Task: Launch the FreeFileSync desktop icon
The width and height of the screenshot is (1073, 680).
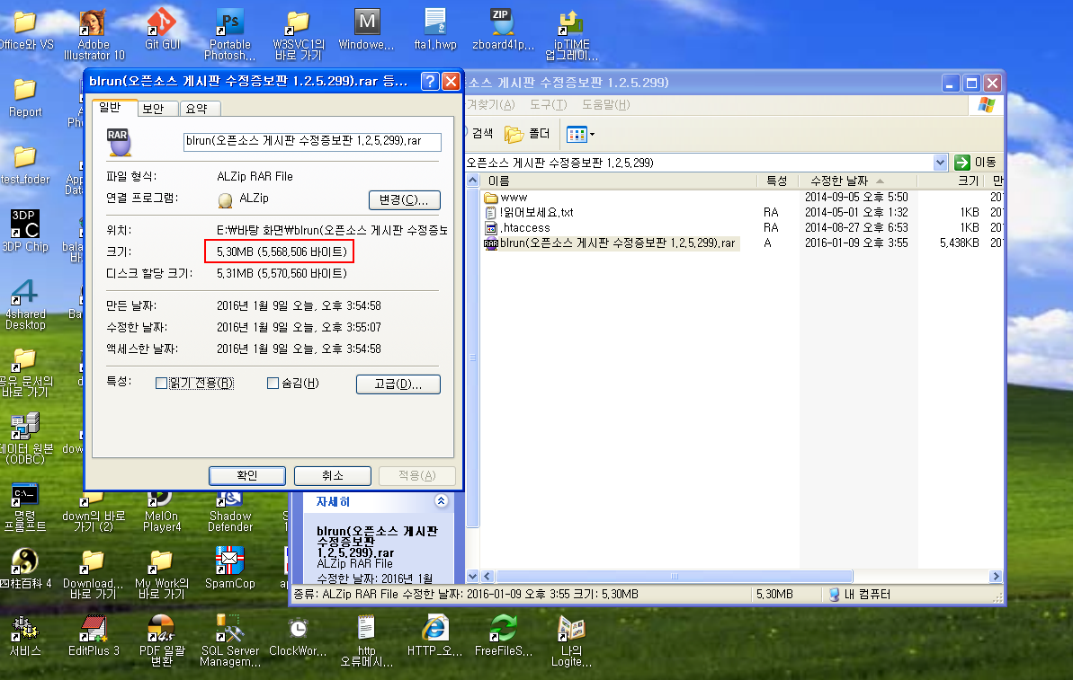Action: click(503, 636)
